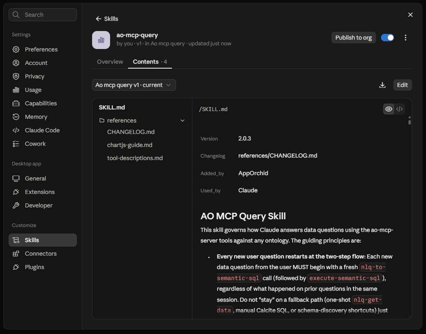Click the ao-mcp-query skill avatar icon

[x=101, y=40]
